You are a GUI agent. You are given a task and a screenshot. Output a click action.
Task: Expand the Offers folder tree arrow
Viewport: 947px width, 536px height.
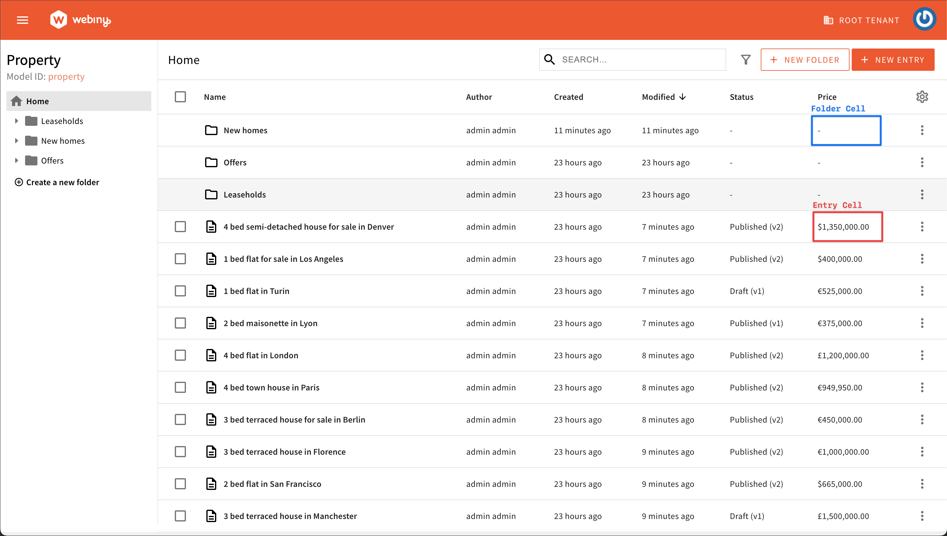pos(16,160)
